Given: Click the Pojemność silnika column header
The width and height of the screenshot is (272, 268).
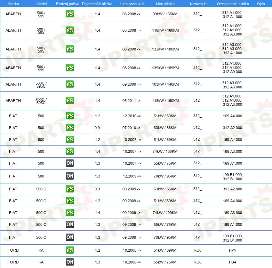Looking at the screenshot, I should pos(97,4).
